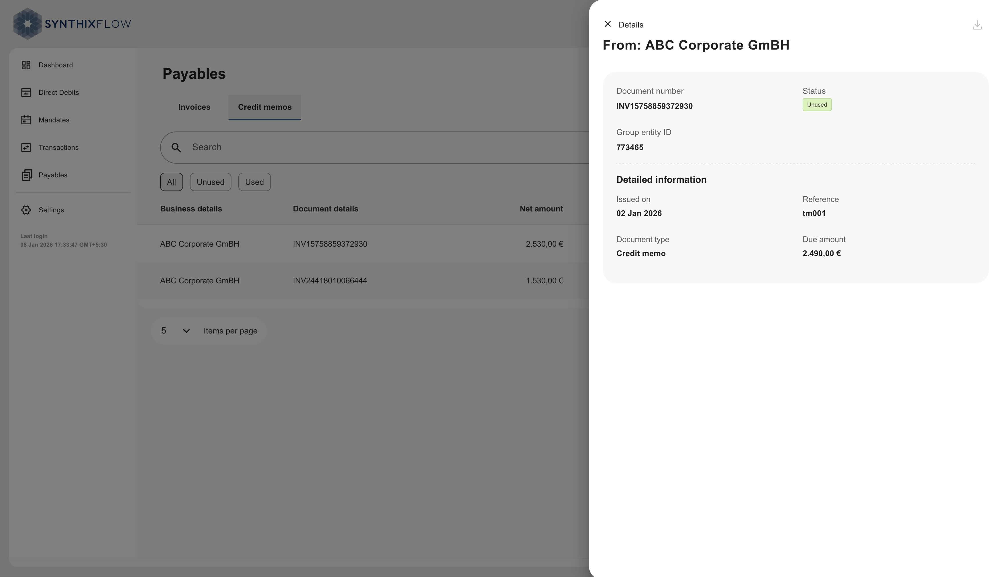Focus the Search input field
Image resolution: width=1002 pixels, height=577 pixels.
(x=374, y=148)
